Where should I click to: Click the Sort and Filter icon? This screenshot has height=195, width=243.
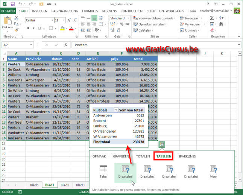pyautogui.click(x=222, y=18)
